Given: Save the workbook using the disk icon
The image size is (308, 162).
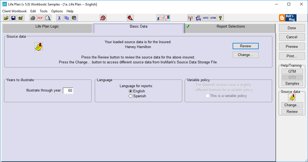Looking at the screenshot, I should 14,17.
